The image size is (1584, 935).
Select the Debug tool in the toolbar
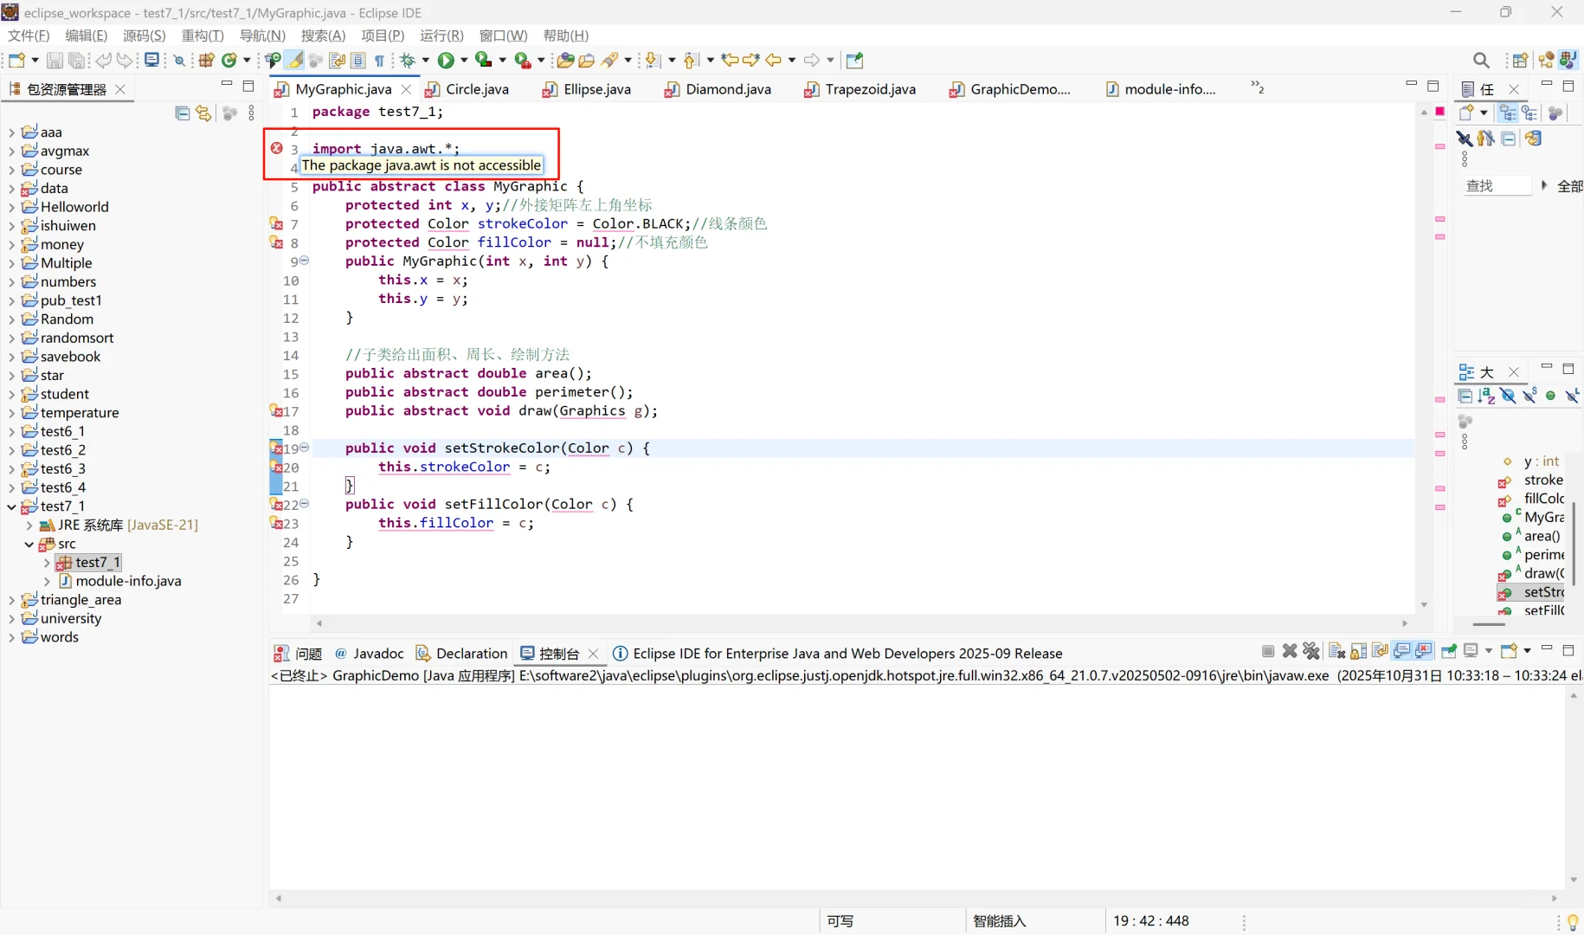(x=409, y=60)
